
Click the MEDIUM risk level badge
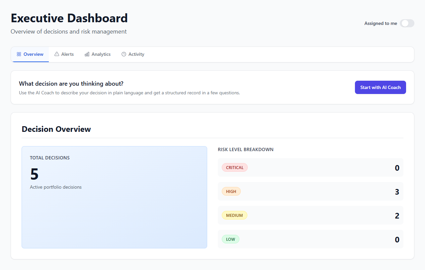coord(234,215)
